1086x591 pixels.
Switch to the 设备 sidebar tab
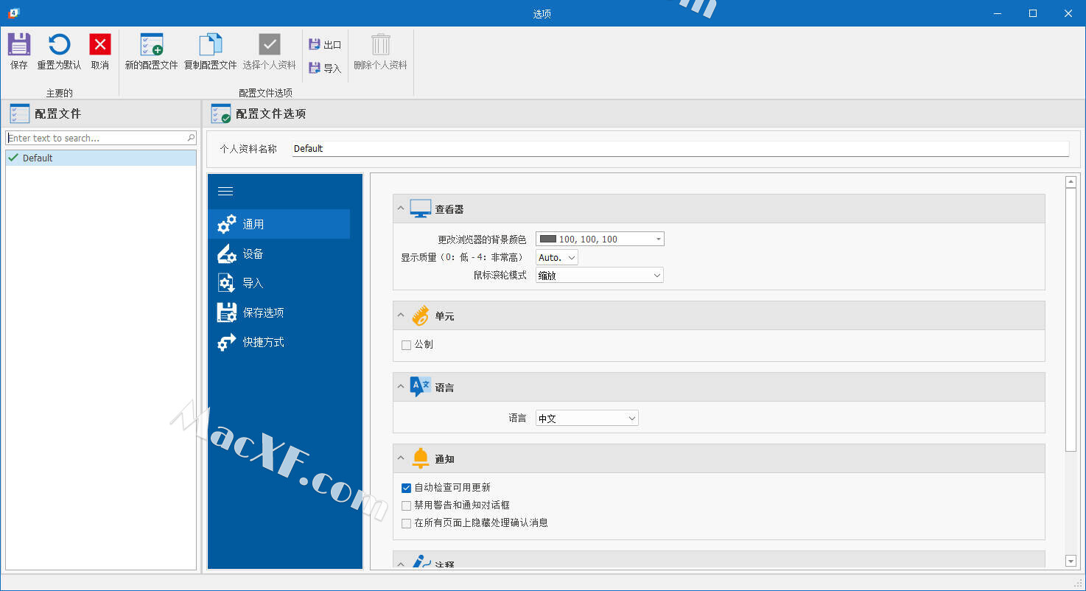pyautogui.click(x=253, y=253)
